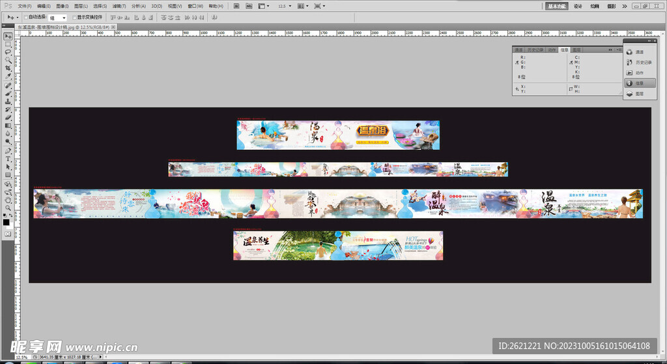Activate the 基本功能 workspace button
Screen dimensions: 667x364
tap(557, 6)
